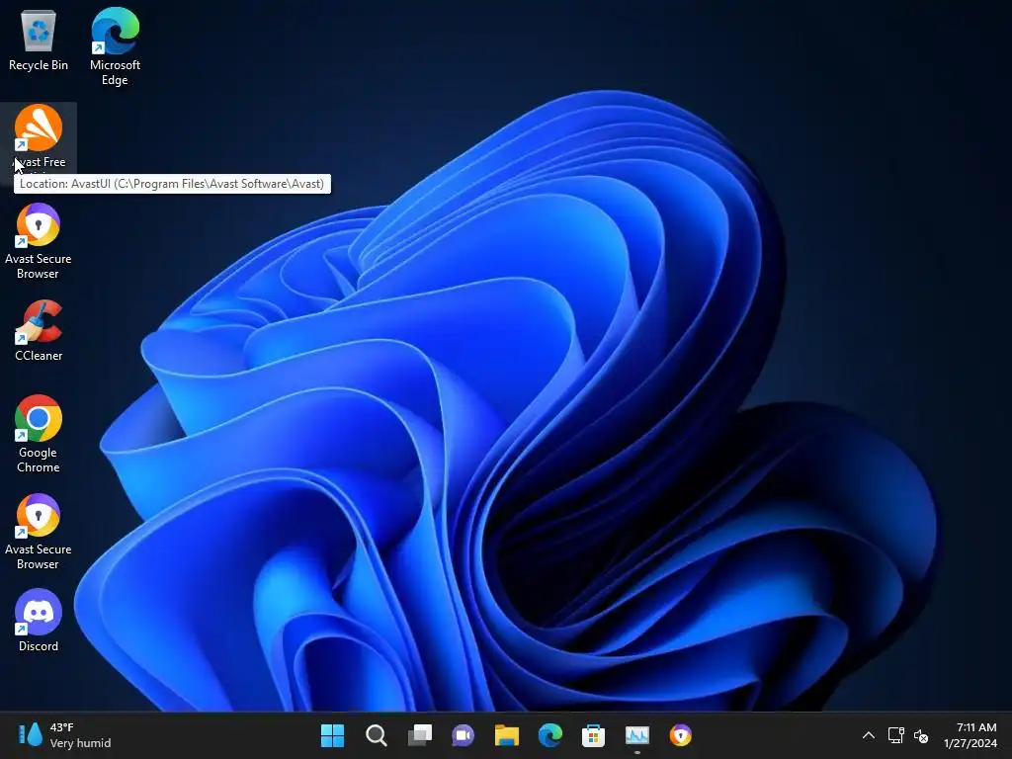Select the Google Chrome desktop shortcut

39,434
